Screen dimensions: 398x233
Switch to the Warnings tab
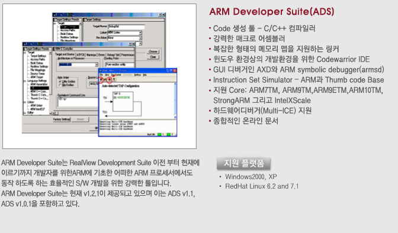point(91,55)
